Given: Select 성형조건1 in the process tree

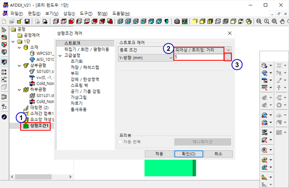Looking at the screenshot, I should [39, 126].
